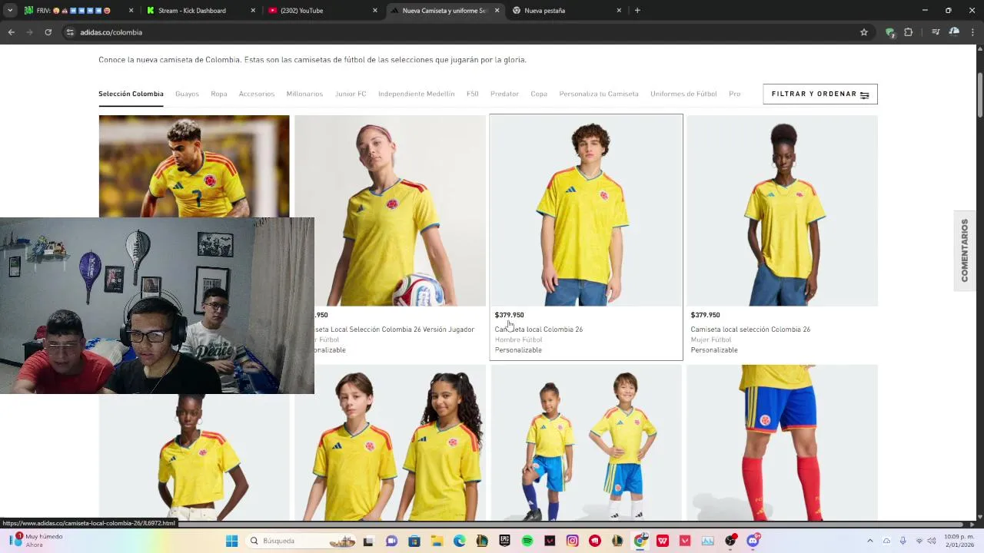
Task: Open the WPS Office taskbar icon
Action: coord(663,541)
